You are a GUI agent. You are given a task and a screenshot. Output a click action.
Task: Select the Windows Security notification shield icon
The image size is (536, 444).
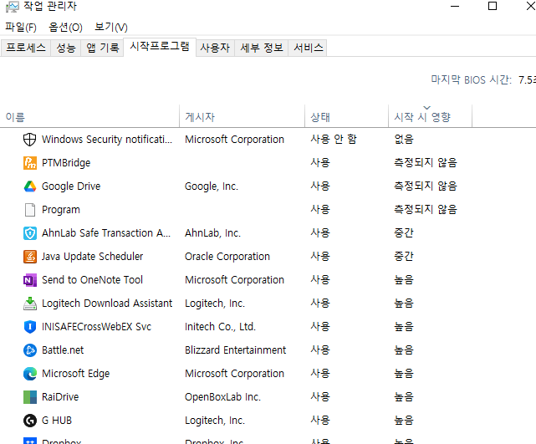point(30,140)
